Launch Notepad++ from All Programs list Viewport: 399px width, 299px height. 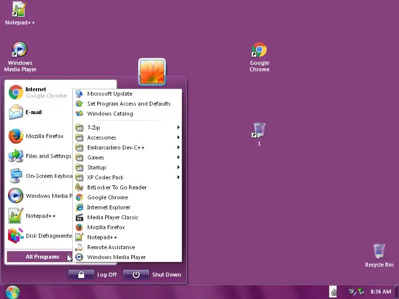[127, 237]
